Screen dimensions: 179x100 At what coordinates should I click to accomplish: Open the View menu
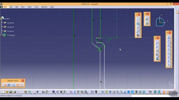pyautogui.click(x=23, y=7)
